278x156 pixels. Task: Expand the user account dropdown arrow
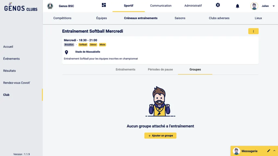[273, 6]
